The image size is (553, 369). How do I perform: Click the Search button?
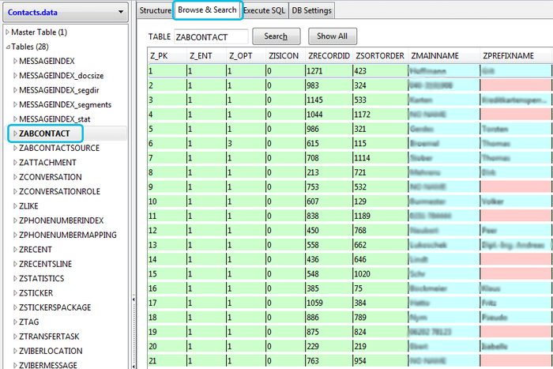pyautogui.click(x=276, y=36)
